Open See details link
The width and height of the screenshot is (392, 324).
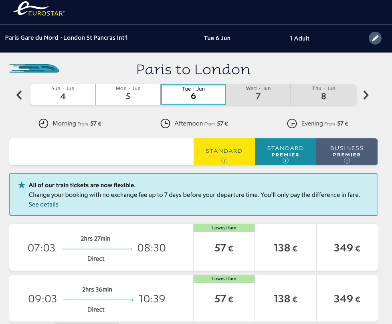[x=44, y=205]
